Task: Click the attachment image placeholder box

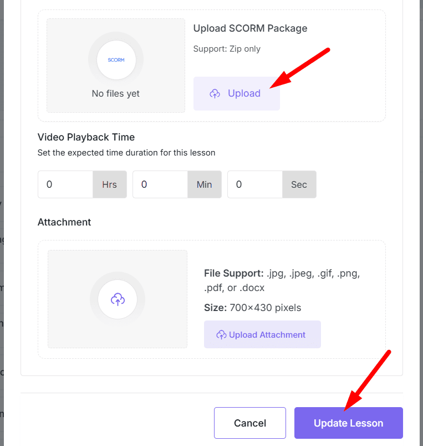Action: coord(118,299)
